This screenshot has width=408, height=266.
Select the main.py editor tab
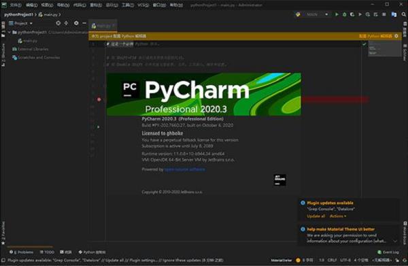pyautogui.click(x=103, y=26)
